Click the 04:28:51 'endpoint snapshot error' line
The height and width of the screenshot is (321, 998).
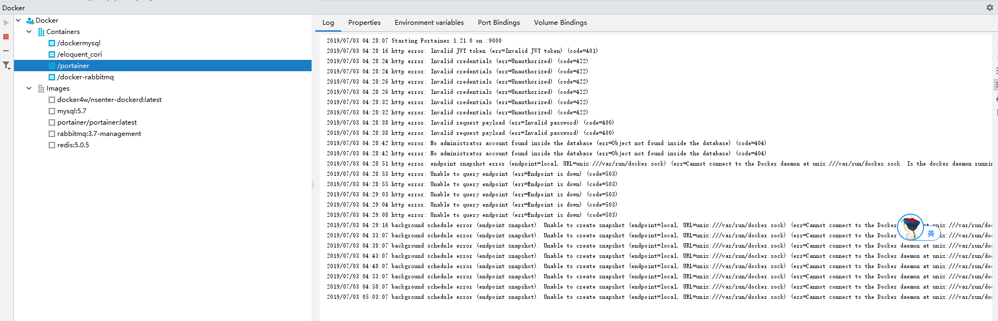pos(659,163)
